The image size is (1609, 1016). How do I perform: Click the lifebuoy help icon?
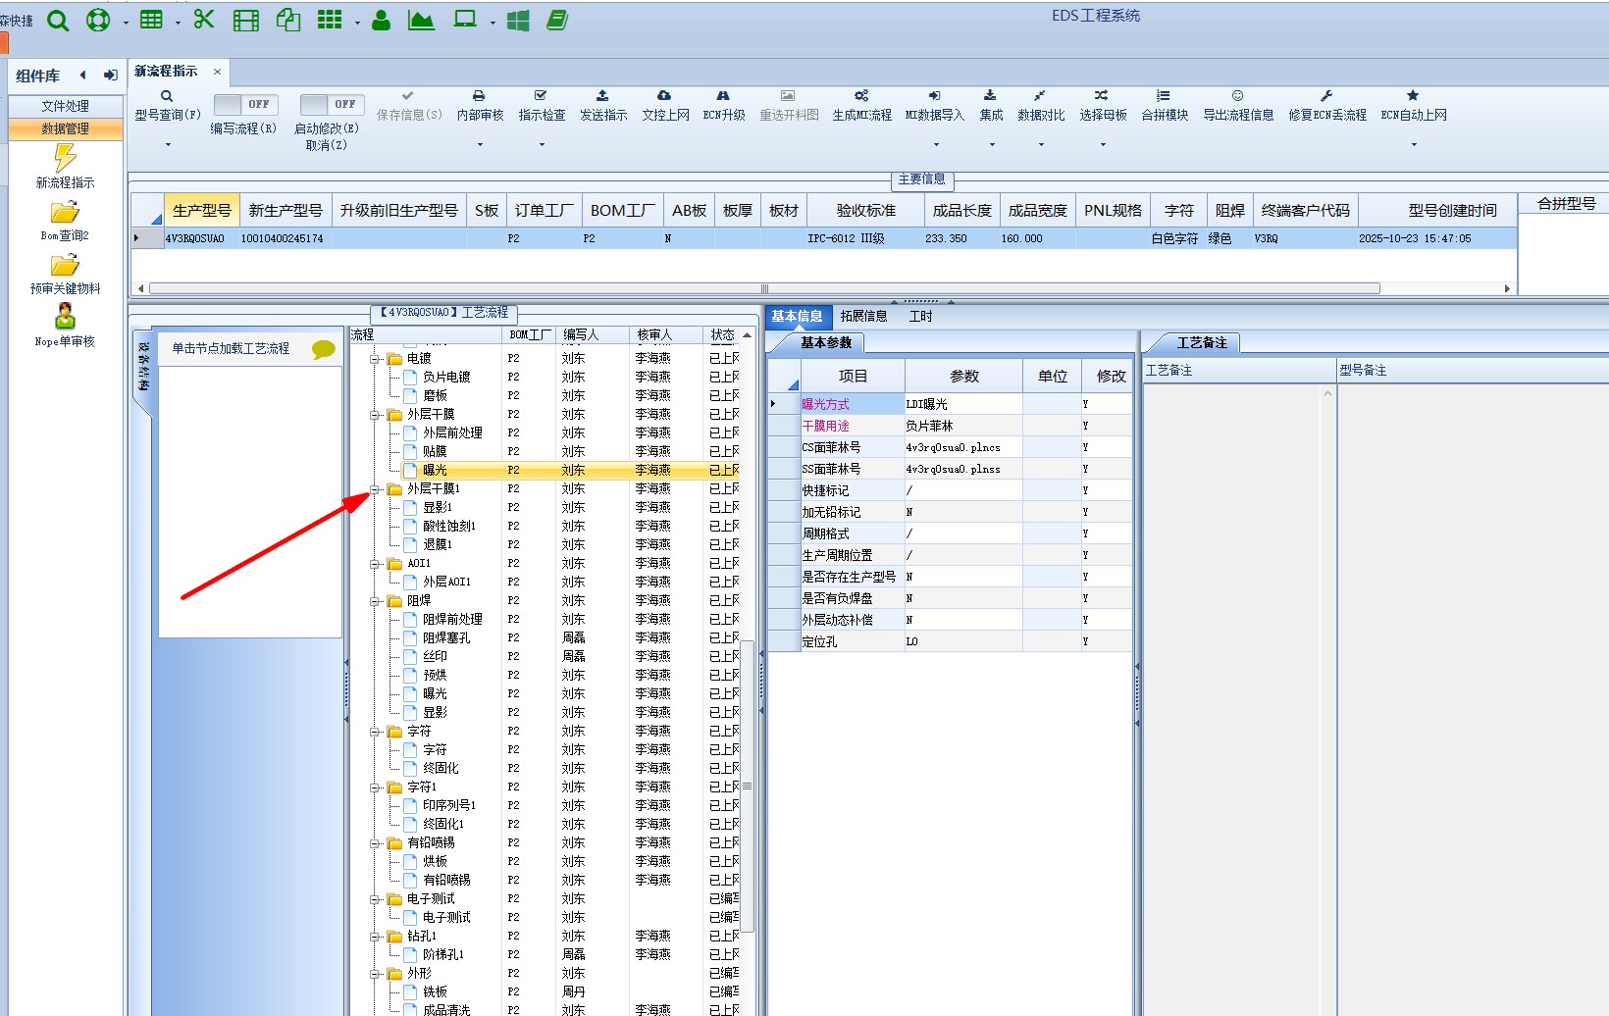pos(98,20)
